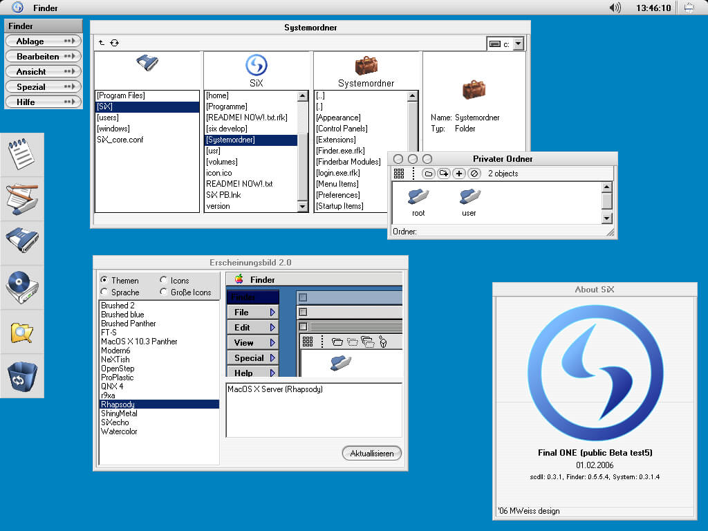Choose the MacOS X 10.3 Panther theme

[x=159, y=342]
